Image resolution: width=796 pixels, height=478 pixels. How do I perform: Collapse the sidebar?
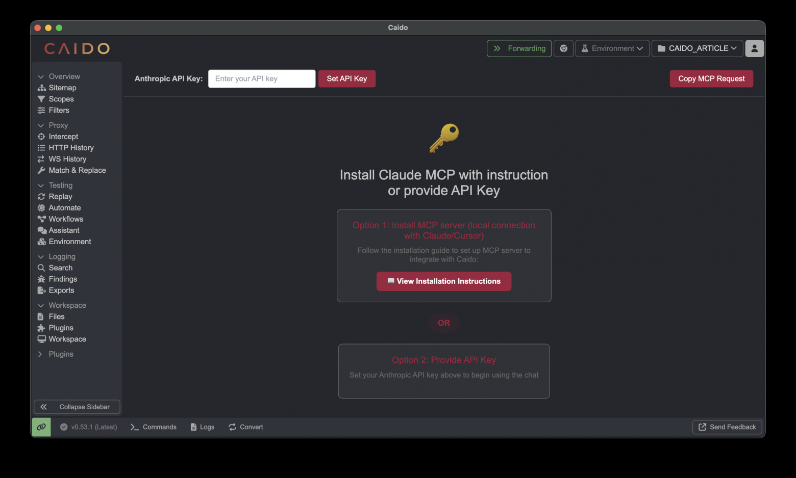tap(77, 407)
